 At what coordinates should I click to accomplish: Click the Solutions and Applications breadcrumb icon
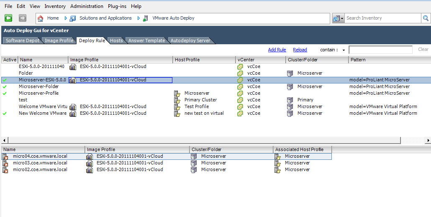tap(72, 18)
